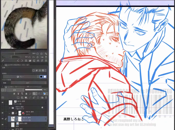
Task: Switch to the ヒストリー tab
Action: [x=20, y=87]
